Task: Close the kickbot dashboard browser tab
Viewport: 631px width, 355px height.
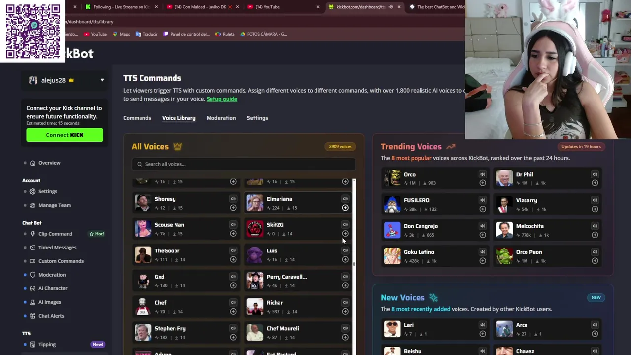Action: (x=399, y=7)
